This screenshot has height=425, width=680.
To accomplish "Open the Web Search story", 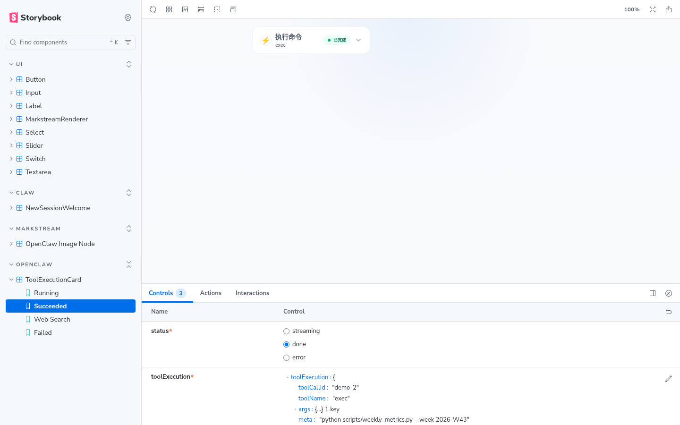I will tap(52, 319).
